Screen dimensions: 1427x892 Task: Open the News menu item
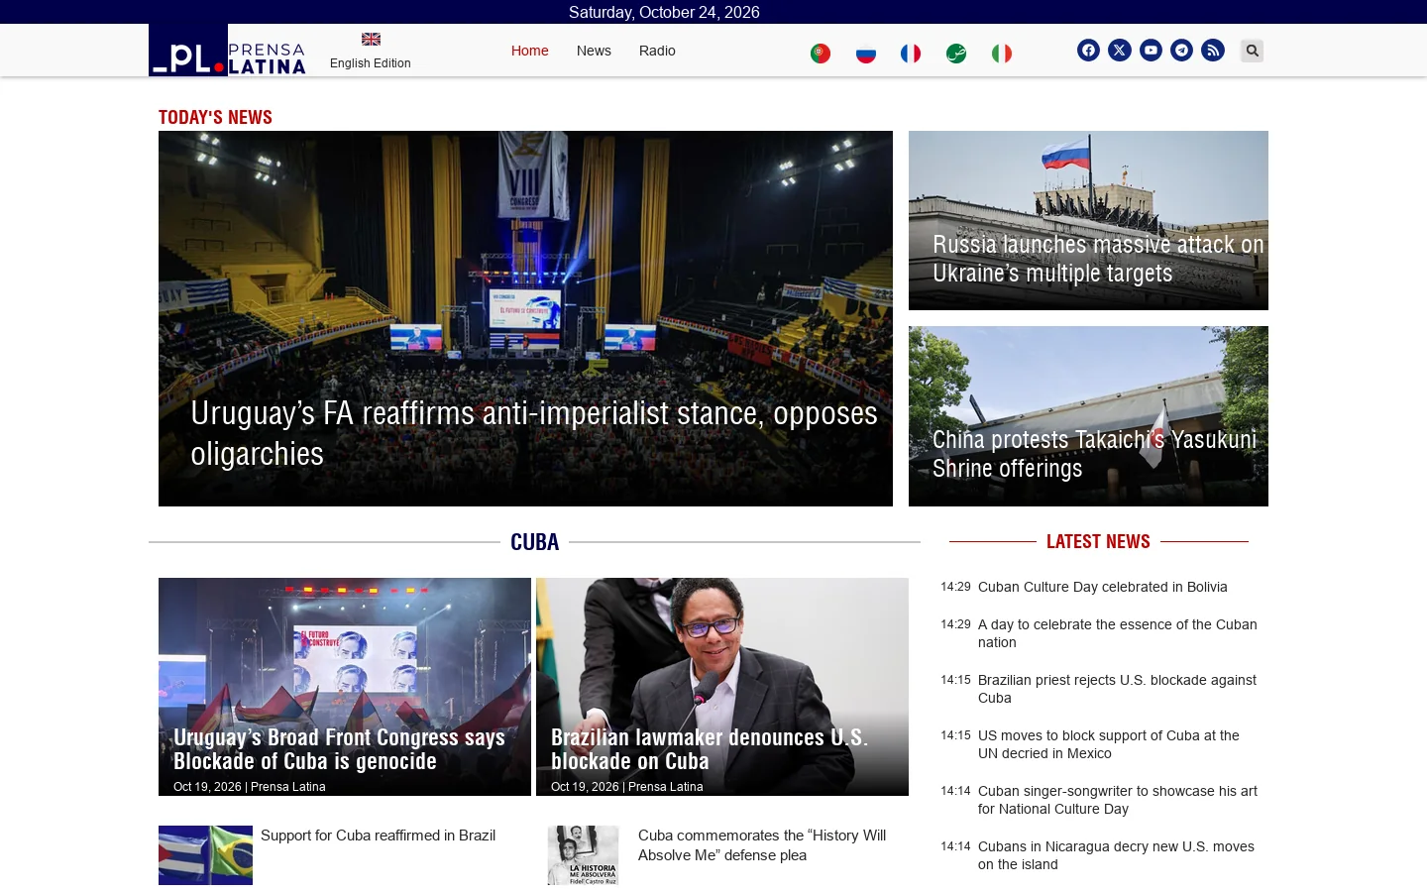[594, 51]
